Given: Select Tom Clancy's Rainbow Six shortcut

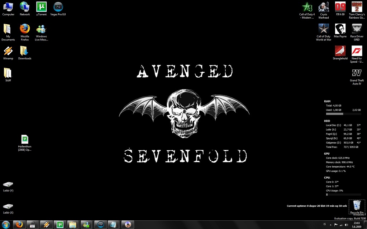Looking at the screenshot, I should 357,10.
